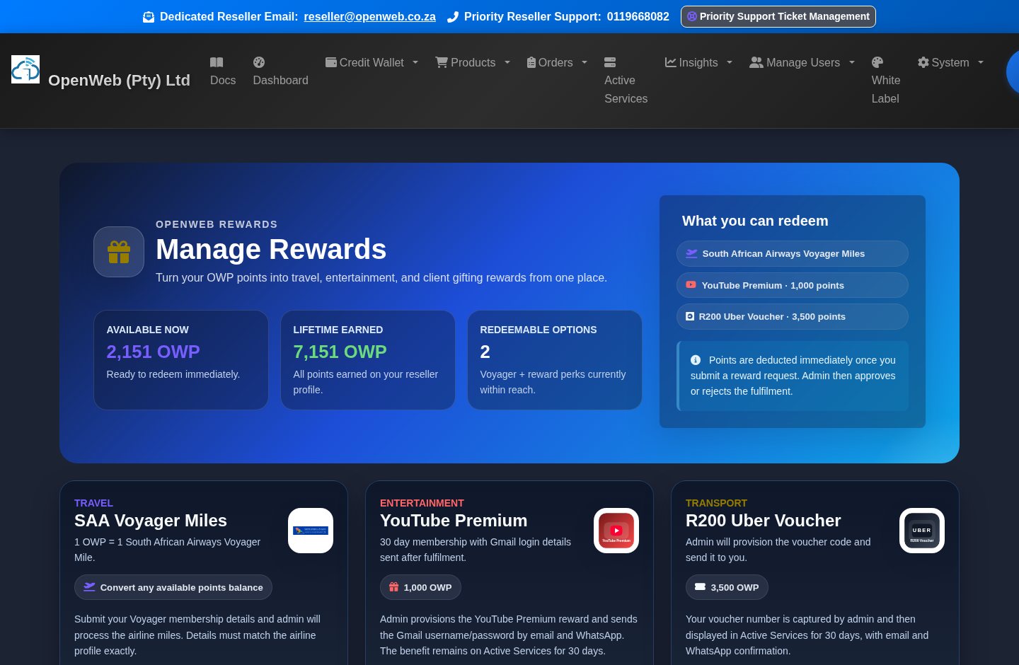
Task: Expand the Products dropdown menu
Action: (x=507, y=62)
